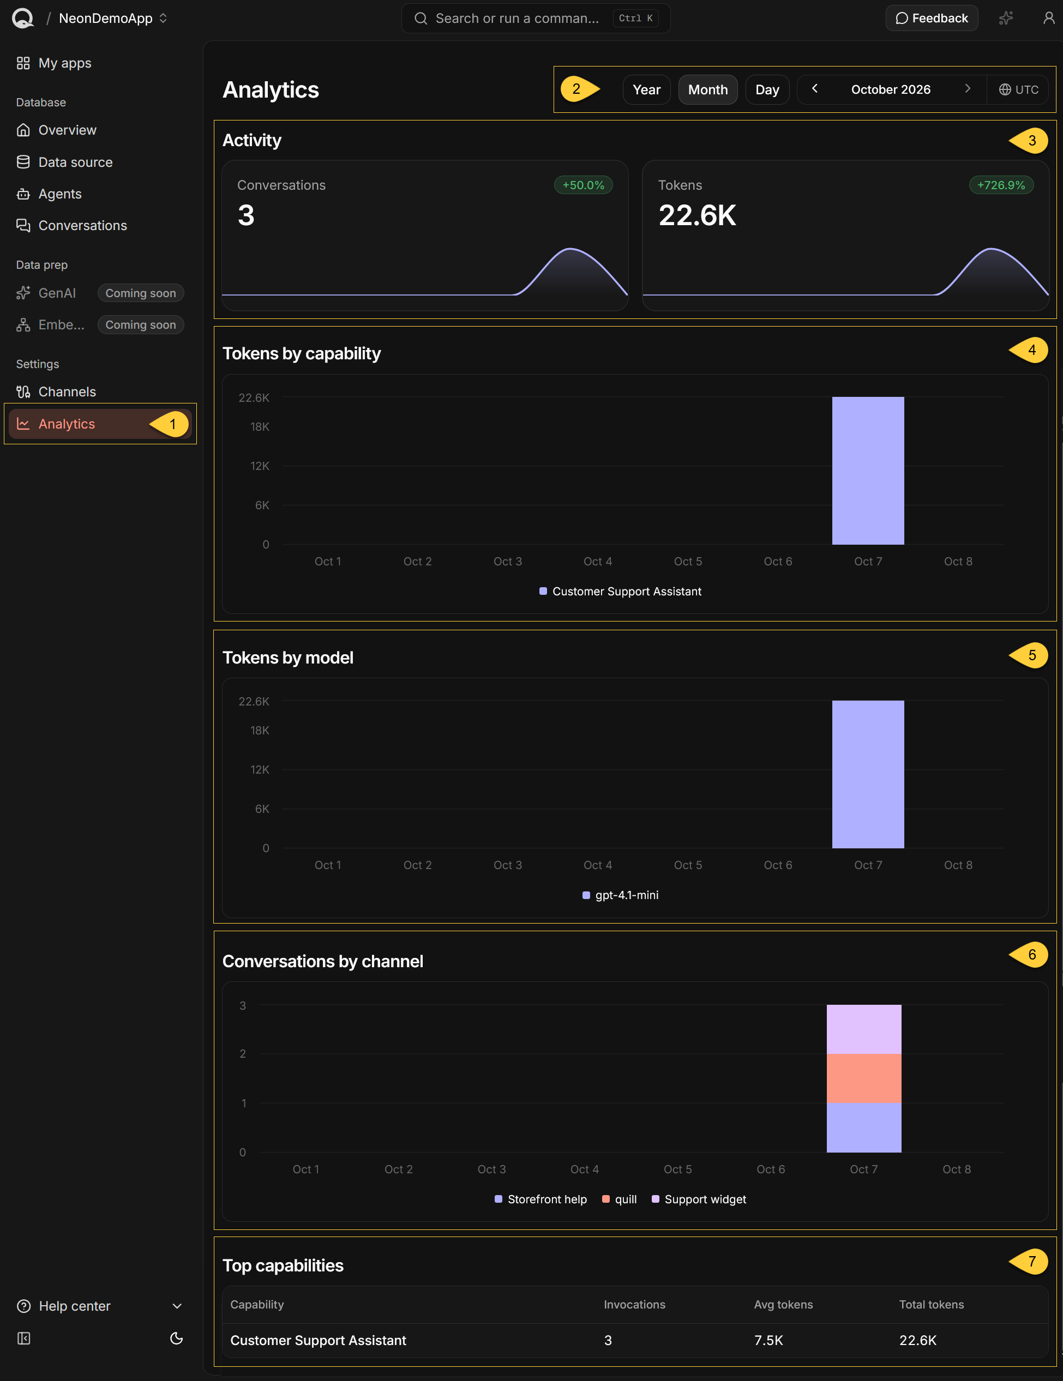The height and width of the screenshot is (1381, 1063).
Task: Toggle the quill legend entry
Action: pos(619,1199)
